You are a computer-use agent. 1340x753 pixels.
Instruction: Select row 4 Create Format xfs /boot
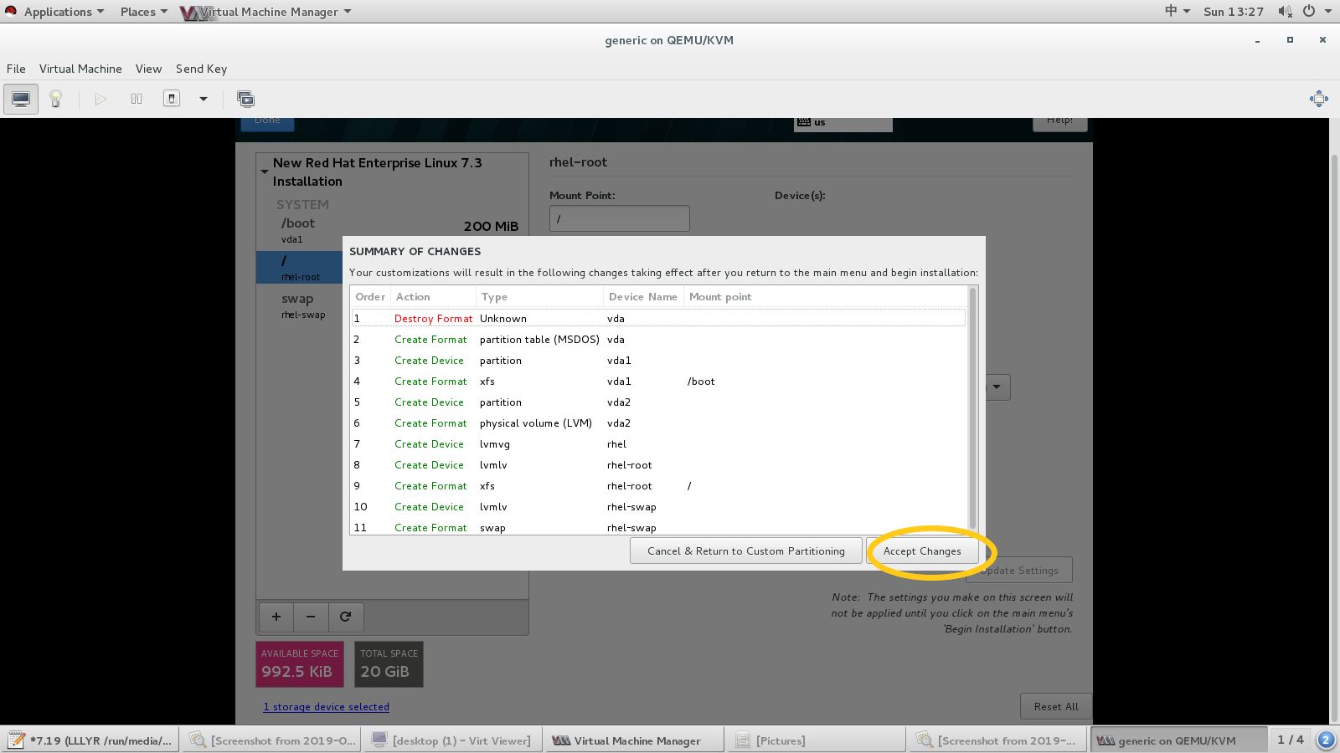click(658, 381)
